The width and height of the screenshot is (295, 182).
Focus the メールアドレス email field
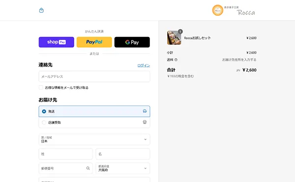click(x=94, y=76)
